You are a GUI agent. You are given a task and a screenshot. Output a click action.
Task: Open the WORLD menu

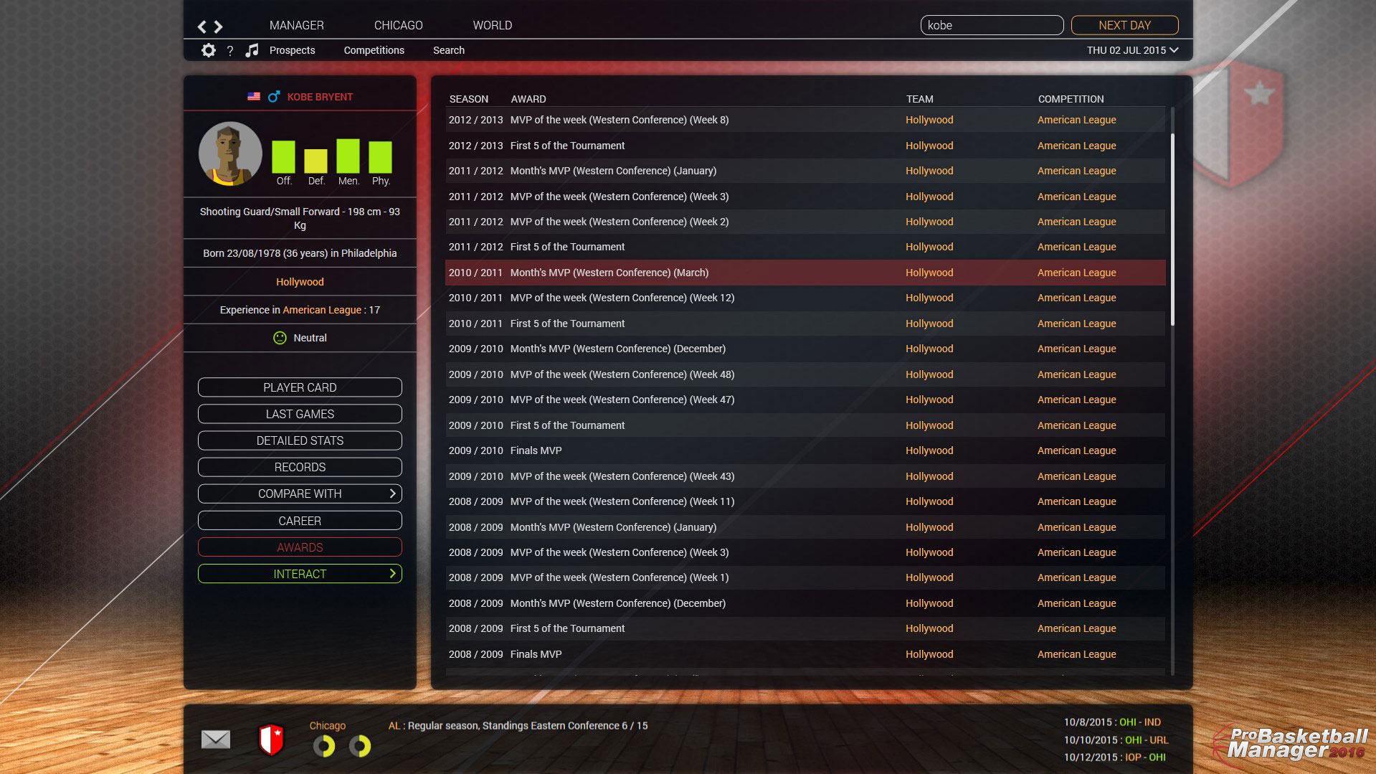(492, 25)
